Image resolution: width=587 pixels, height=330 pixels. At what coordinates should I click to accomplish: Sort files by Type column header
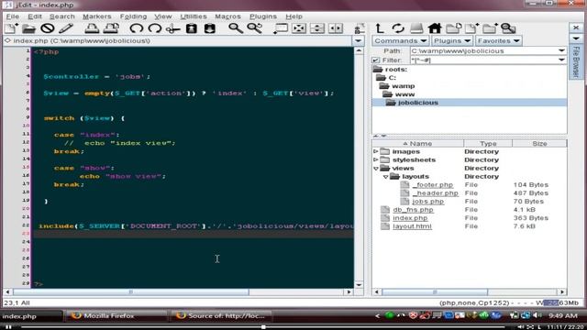pos(488,144)
